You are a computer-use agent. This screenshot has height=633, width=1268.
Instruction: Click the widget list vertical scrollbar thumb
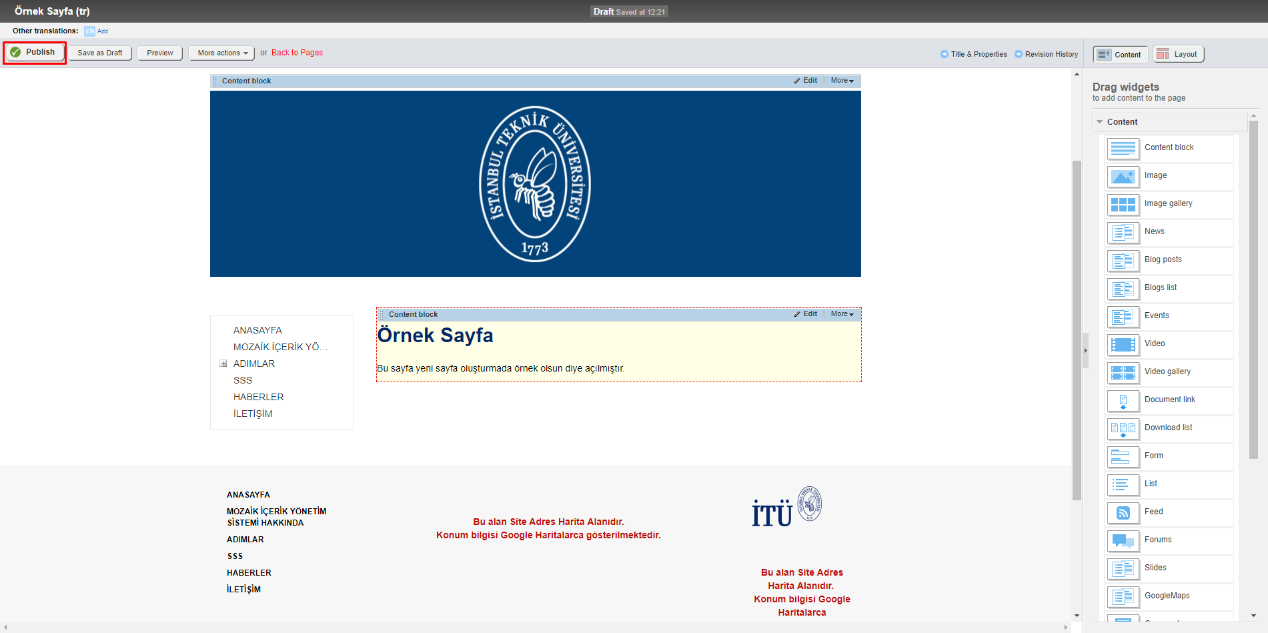pos(1253,289)
